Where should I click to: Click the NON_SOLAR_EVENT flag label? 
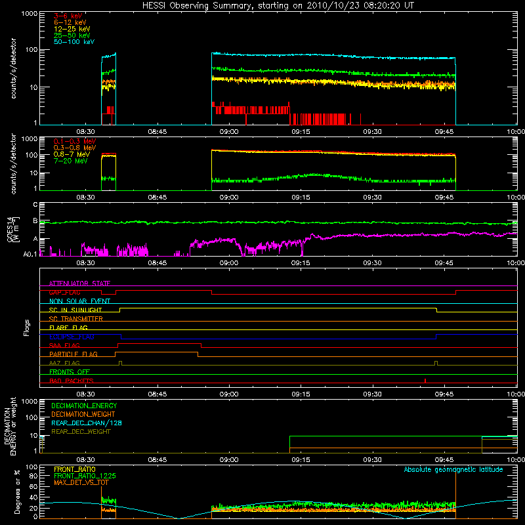tap(79, 301)
